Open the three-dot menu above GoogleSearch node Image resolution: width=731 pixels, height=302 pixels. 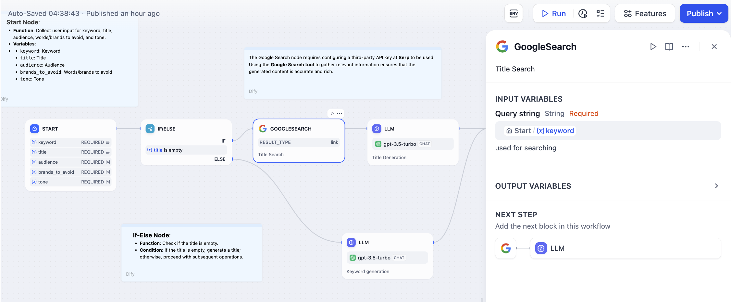point(340,113)
